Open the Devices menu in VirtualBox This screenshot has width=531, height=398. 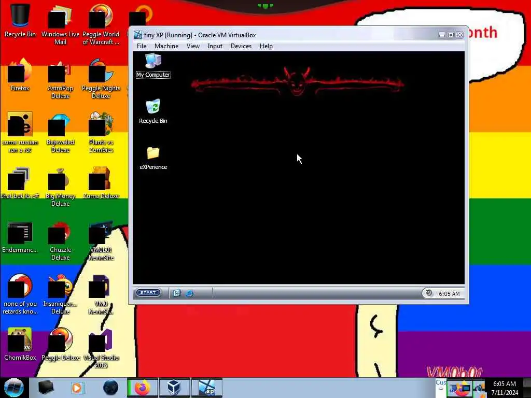[241, 46]
